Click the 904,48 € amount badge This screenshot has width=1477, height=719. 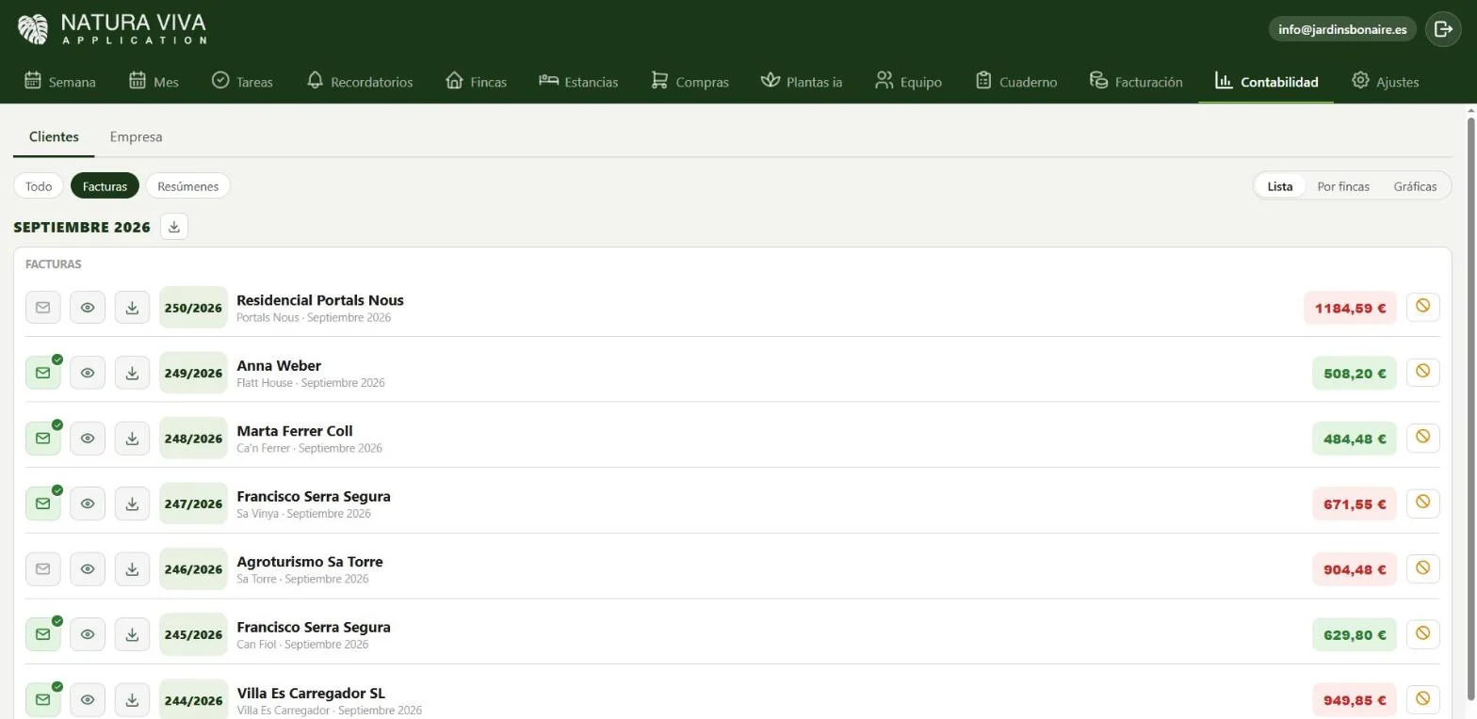[1355, 569]
